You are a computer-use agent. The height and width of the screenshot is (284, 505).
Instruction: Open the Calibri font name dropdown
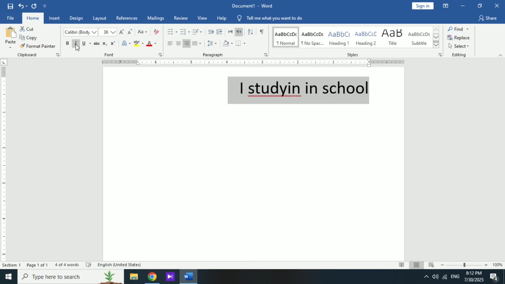[94, 32]
